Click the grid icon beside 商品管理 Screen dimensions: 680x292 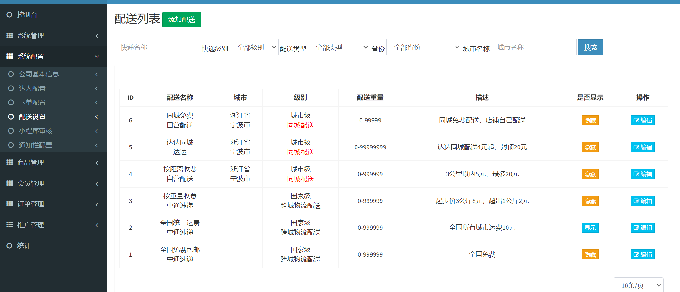[10, 162]
